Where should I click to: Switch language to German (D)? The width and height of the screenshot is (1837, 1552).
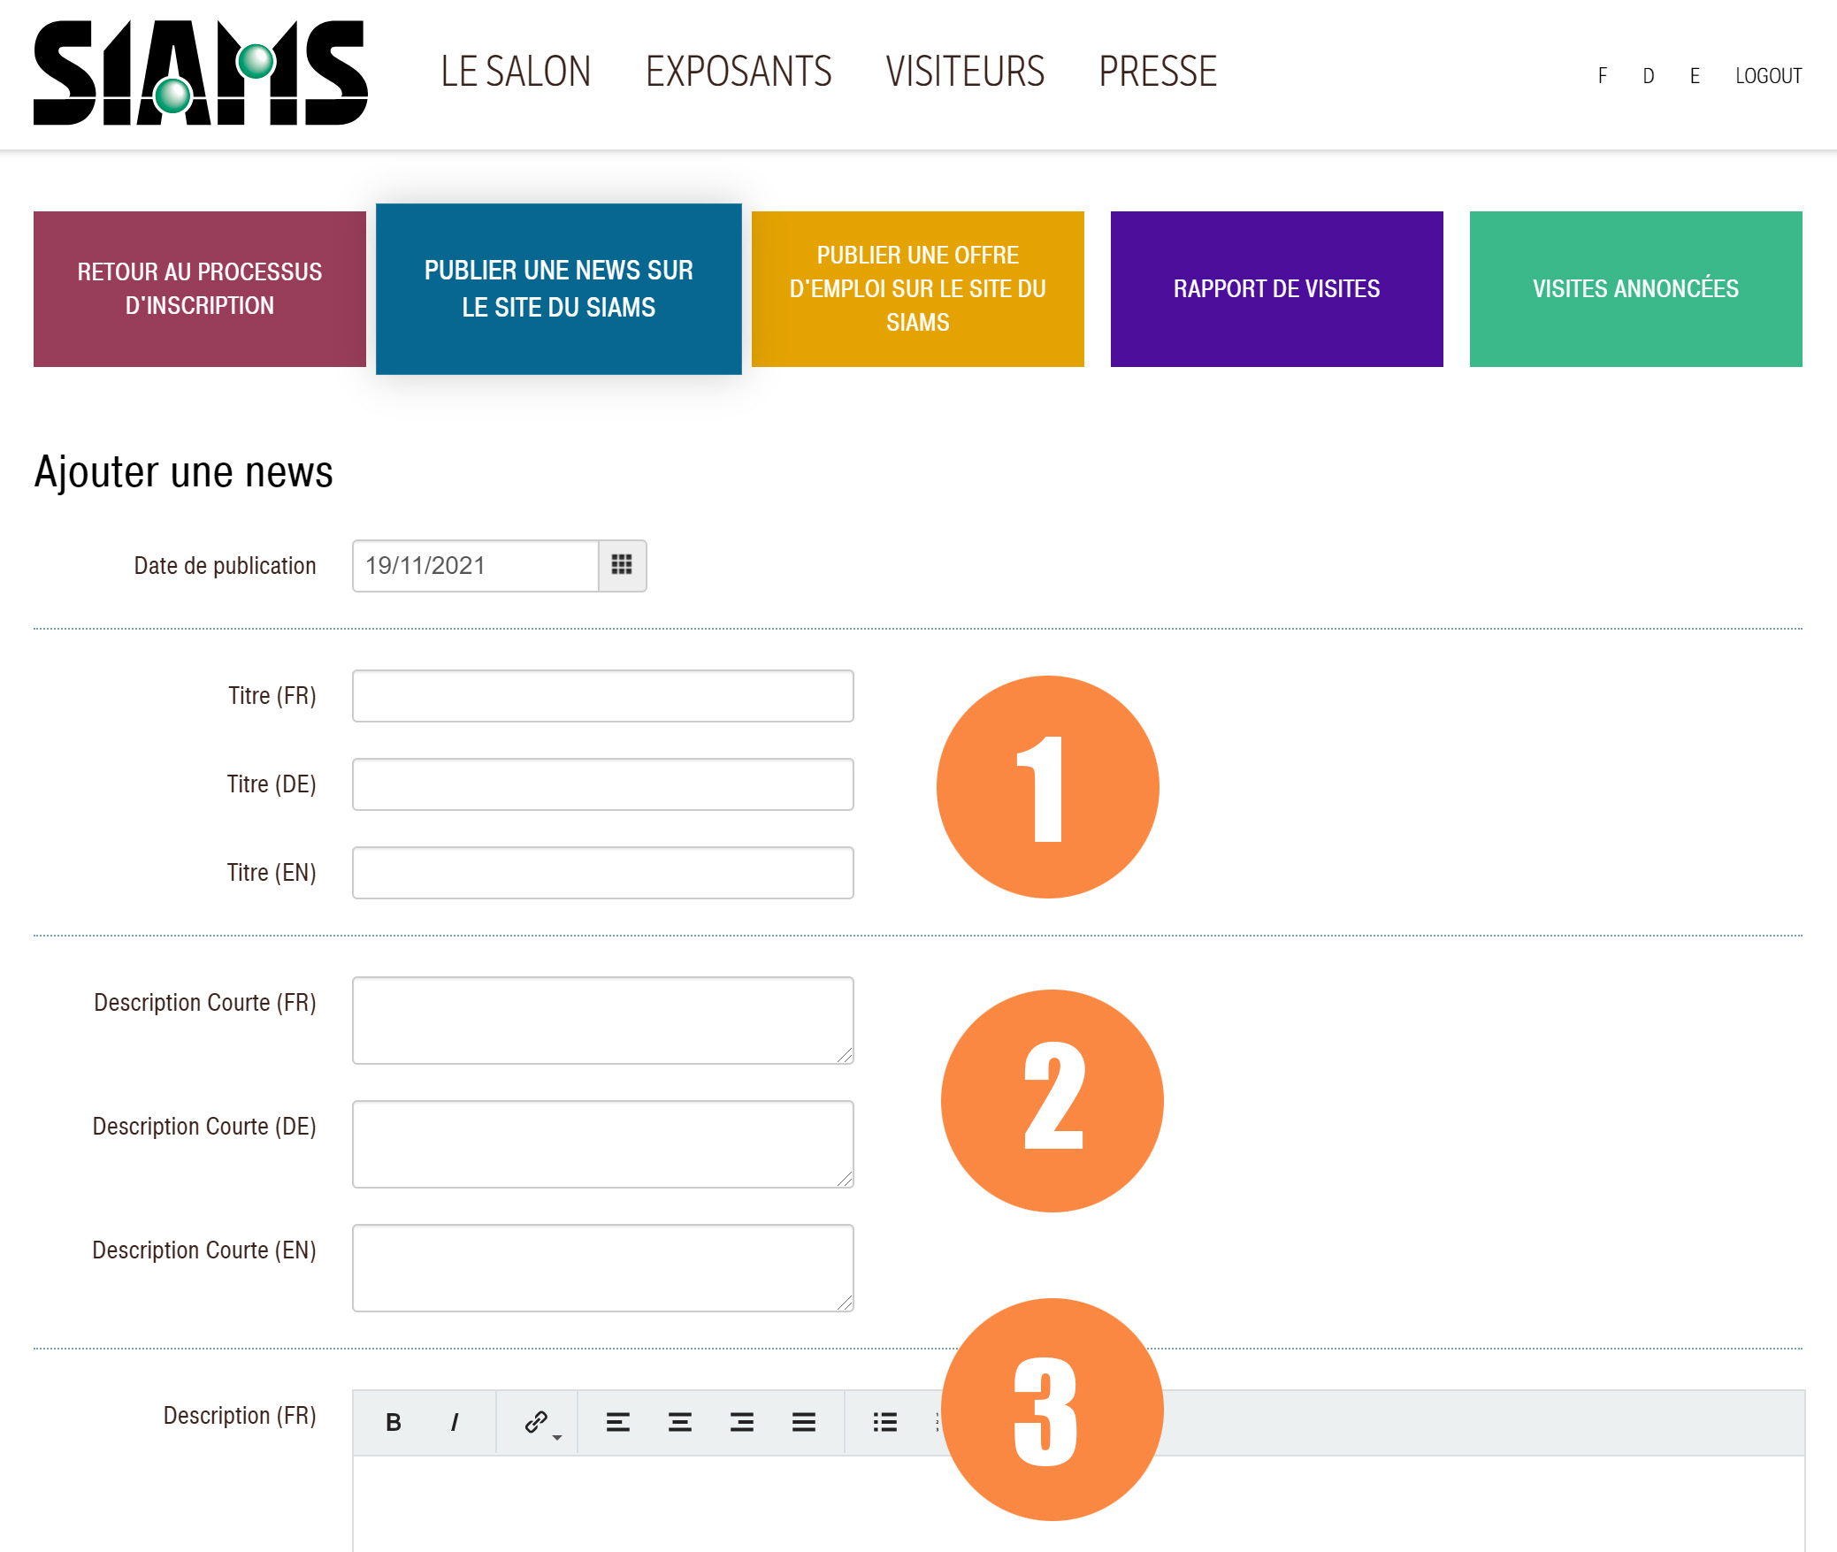point(1648,76)
